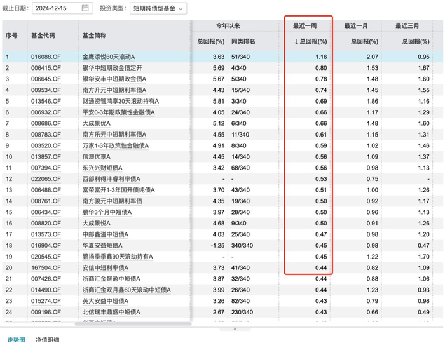Open fund code 016904.OF
Image resolution: width=445 pixels, height=343 pixels.
pyautogui.click(x=46, y=245)
